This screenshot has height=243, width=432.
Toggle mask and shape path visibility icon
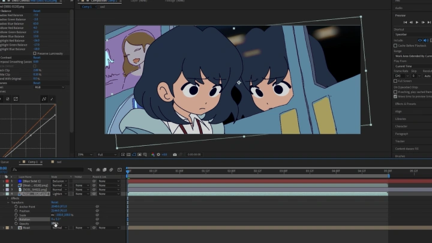pyautogui.click(x=134, y=155)
